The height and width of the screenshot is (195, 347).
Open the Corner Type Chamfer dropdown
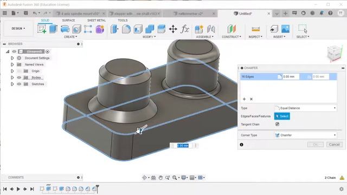click(x=305, y=135)
